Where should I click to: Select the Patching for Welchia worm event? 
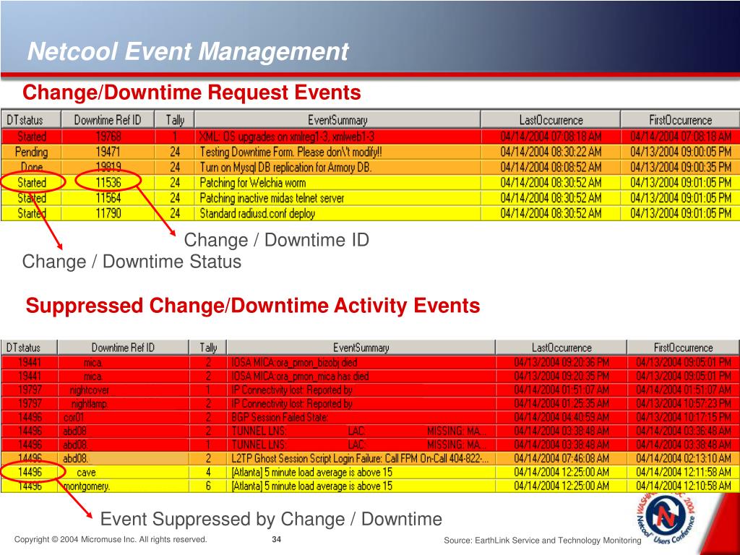(252, 183)
